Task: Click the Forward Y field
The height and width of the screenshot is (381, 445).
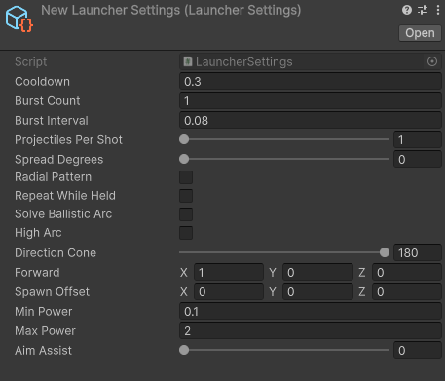Action: 317,272
